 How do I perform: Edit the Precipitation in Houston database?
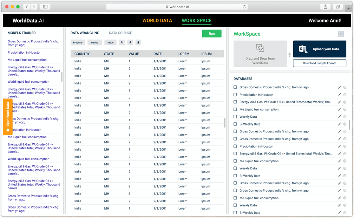339,95
